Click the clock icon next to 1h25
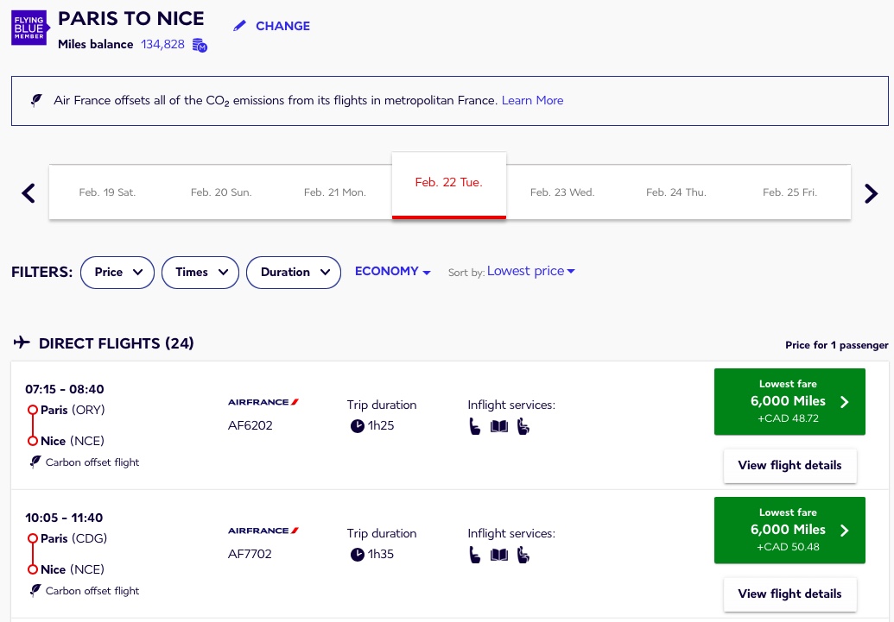894x622 pixels. (357, 426)
